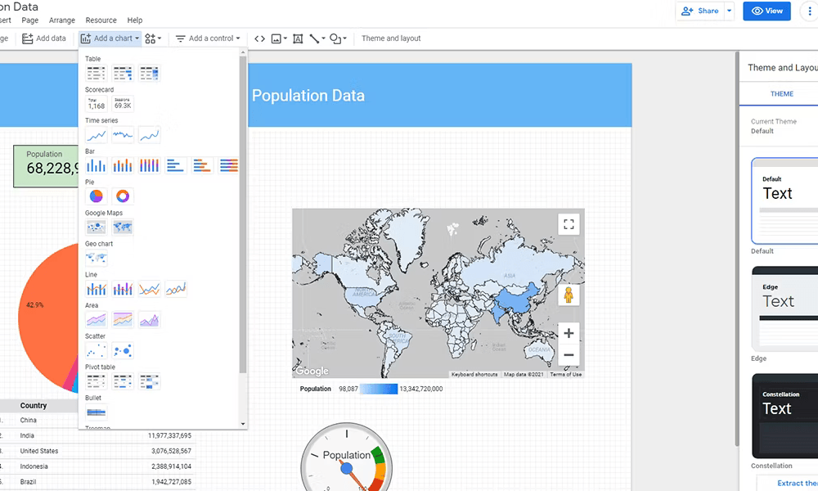Choose the pivot table with heatmap icon
Screen dimensions: 818x491
coord(149,381)
